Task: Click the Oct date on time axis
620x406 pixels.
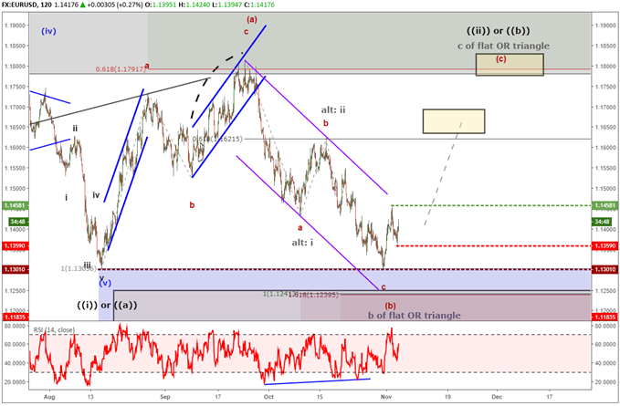Action: [268, 397]
